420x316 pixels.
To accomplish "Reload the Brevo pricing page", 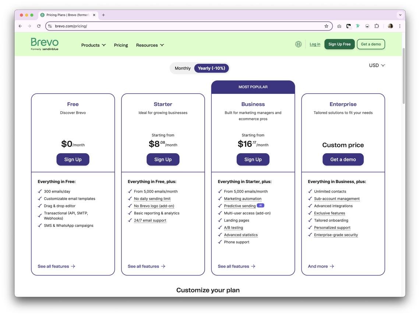I will pos(39,26).
